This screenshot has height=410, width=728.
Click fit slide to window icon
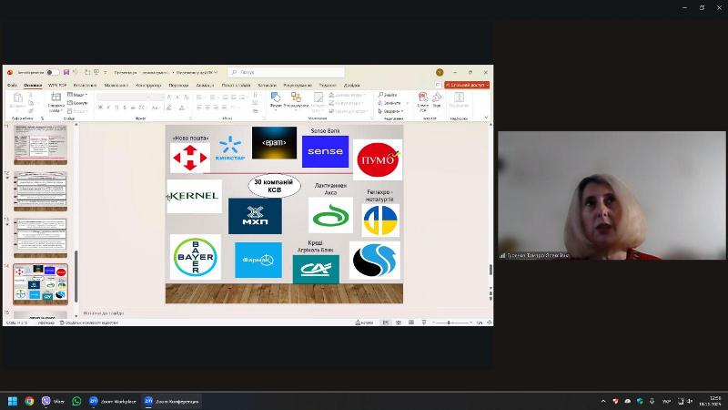489,323
